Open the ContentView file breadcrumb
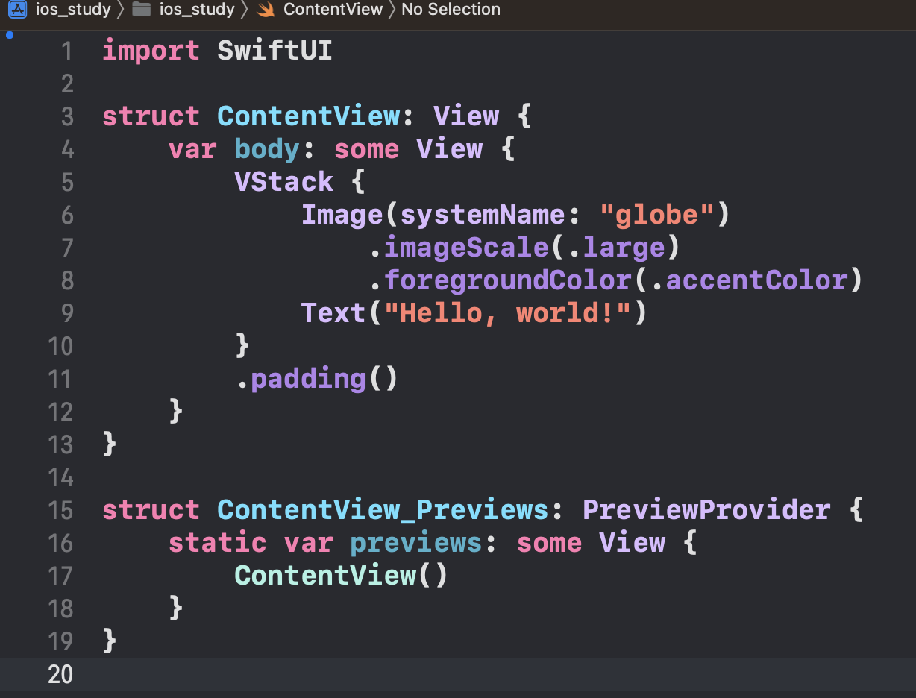Image resolution: width=916 pixels, height=698 pixels. coord(333,10)
